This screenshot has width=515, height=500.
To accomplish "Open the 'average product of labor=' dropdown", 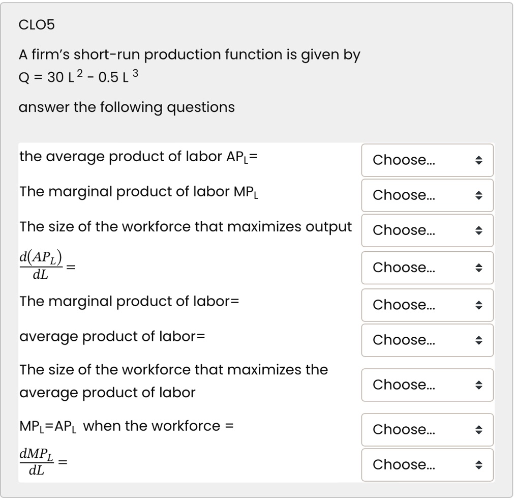I will (x=428, y=340).
